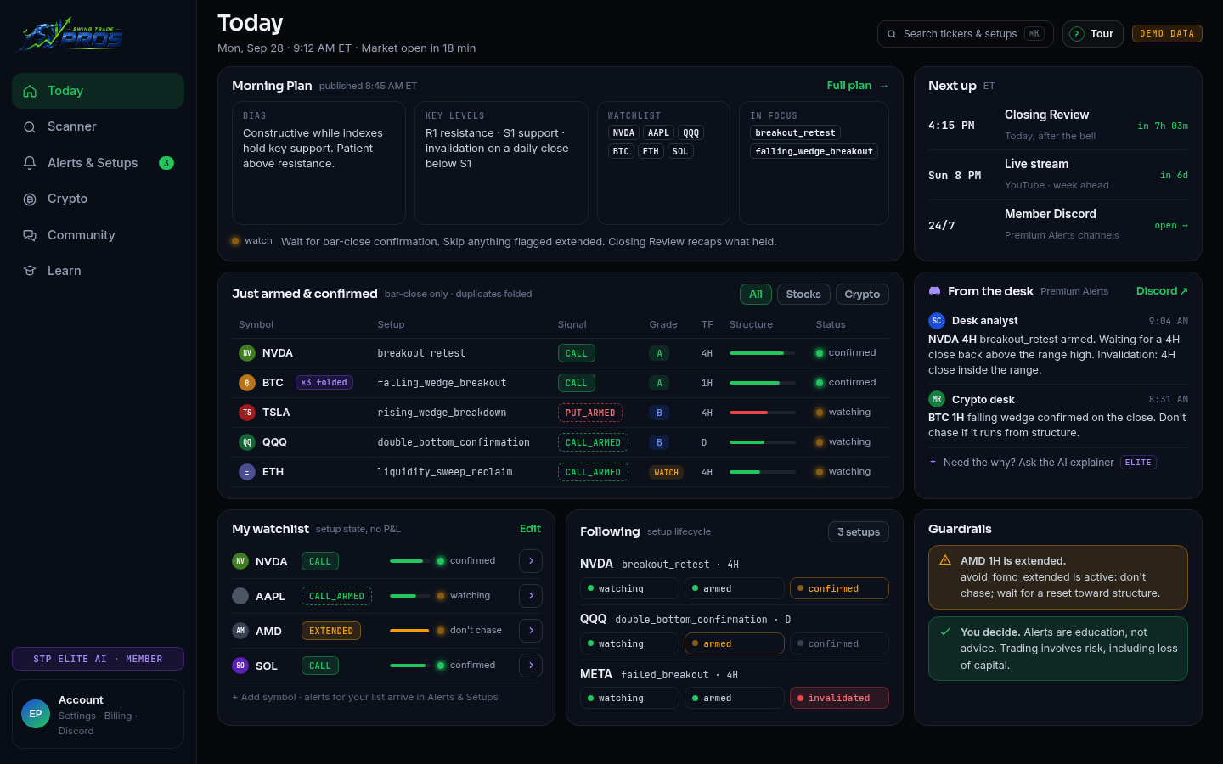Click the TSLA ticker badge in table

pos(247,413)
